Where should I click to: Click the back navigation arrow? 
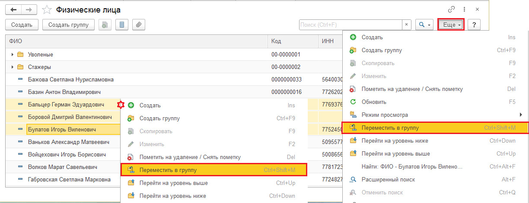coord(13,9)
